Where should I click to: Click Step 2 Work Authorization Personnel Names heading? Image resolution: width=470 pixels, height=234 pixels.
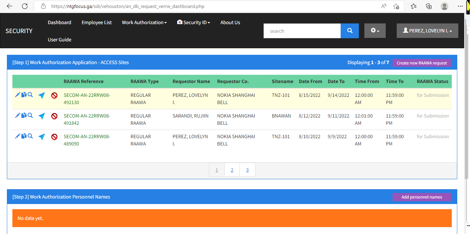(x=61, y=197)
